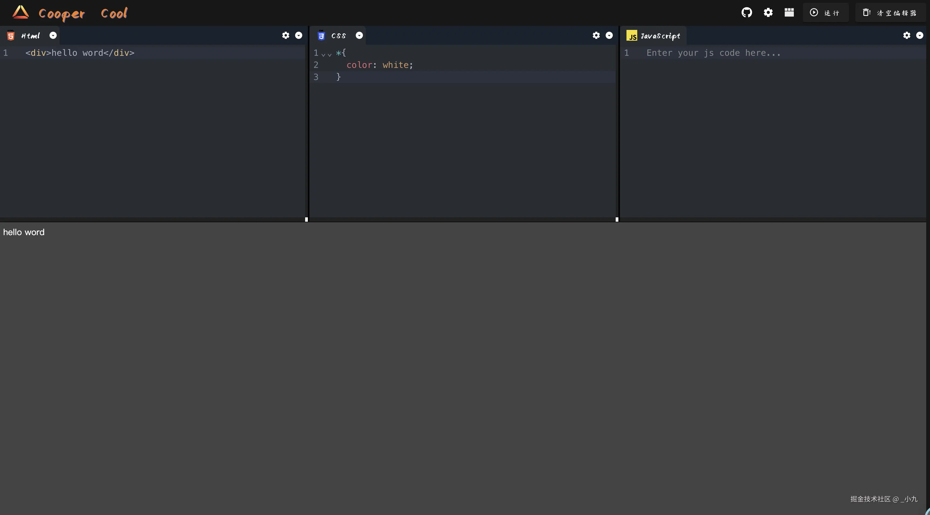930x515 pixels.
Task: Expand the CSS preprocessor dropdown arrow
Action: tap(359, 35)
